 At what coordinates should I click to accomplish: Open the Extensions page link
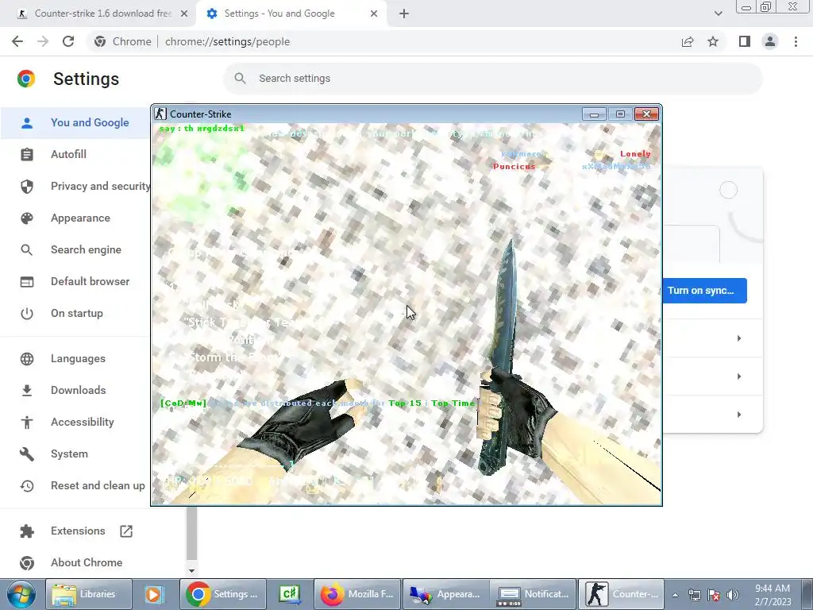78,531
